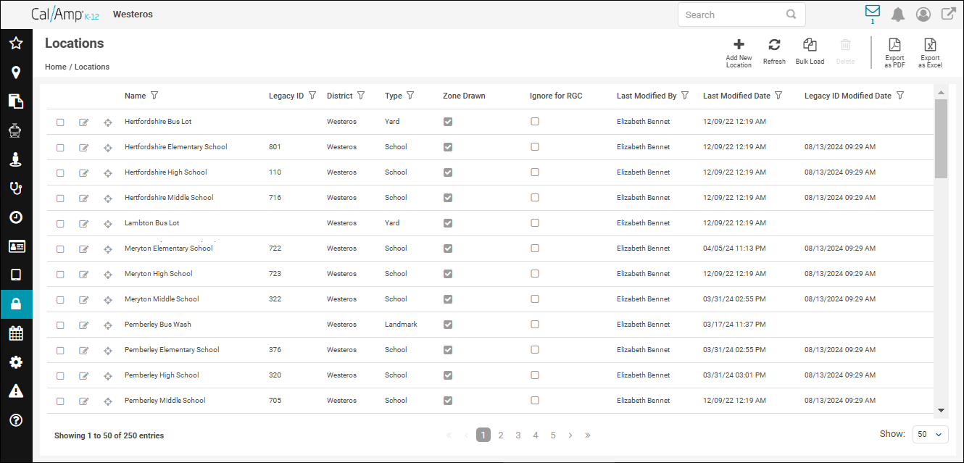
Task: Click the notifications bell icon
Action: (898, 14)
